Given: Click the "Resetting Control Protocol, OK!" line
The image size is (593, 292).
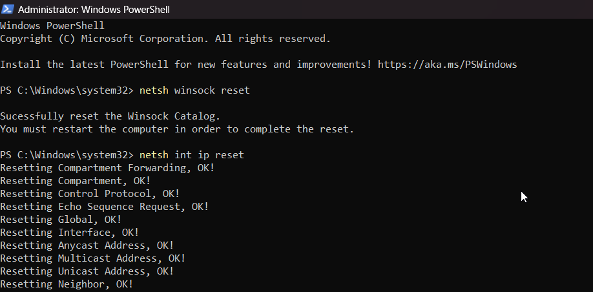Looking at the screenshot, I should coord(89,194).
